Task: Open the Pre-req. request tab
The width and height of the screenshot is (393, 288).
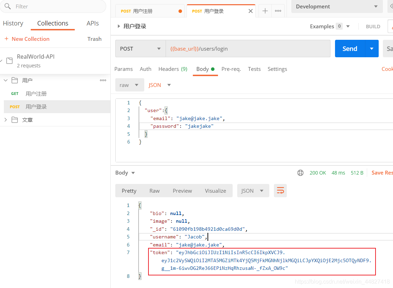Action: click(231, 69)
